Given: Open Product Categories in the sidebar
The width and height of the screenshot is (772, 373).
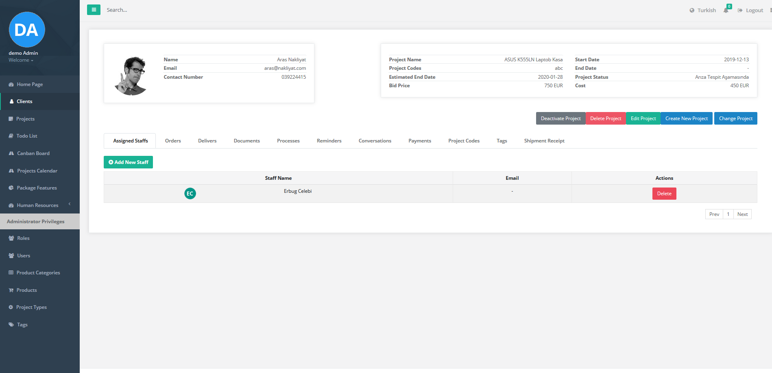Looking at the screenshot, I should 40,273.
